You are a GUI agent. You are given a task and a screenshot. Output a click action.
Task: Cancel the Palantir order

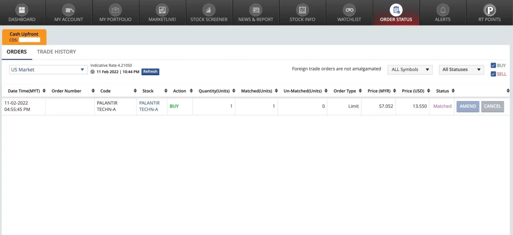pos(492,106)
